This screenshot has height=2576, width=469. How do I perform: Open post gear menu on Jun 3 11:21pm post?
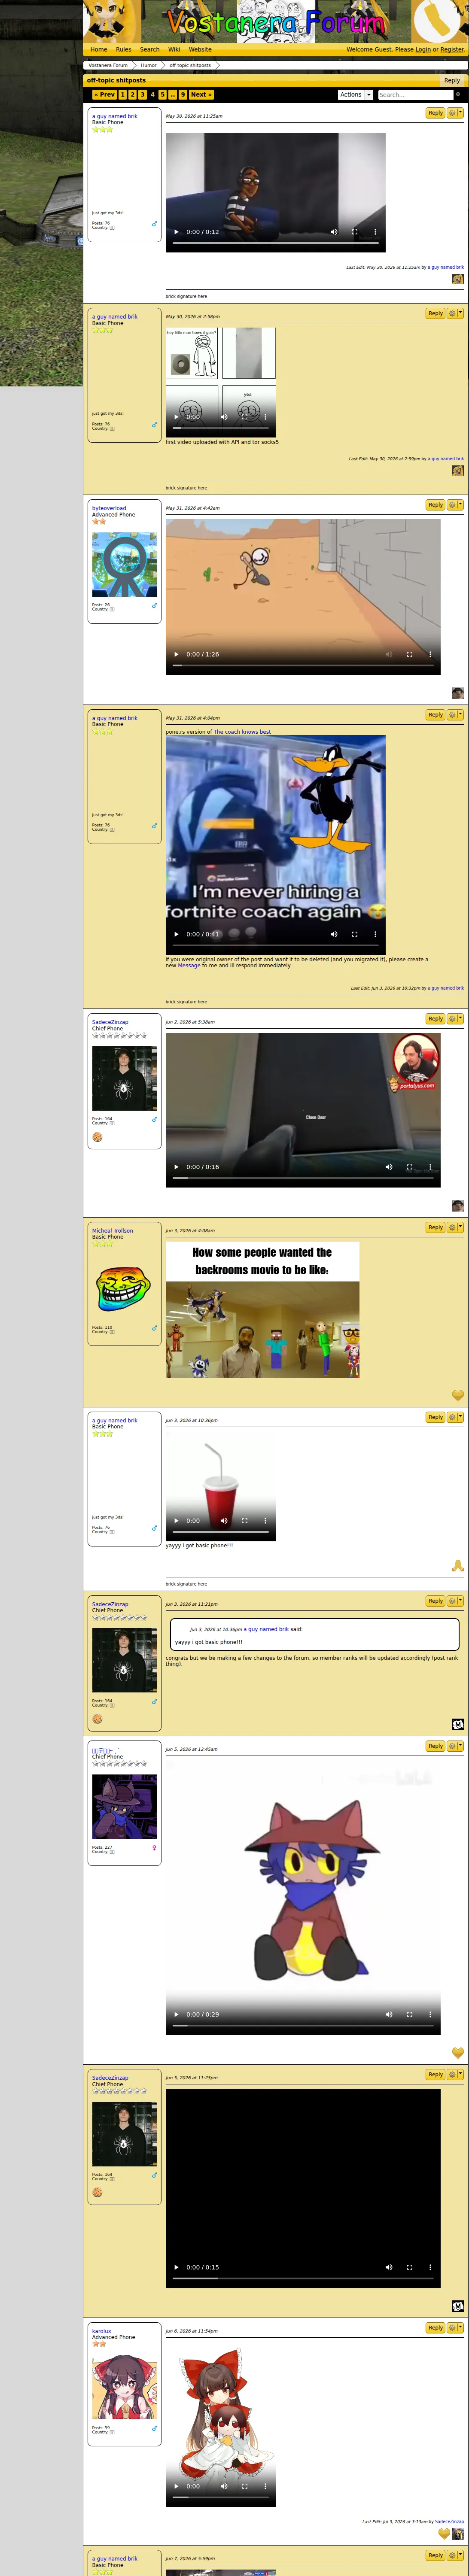tap(452, 1601)
